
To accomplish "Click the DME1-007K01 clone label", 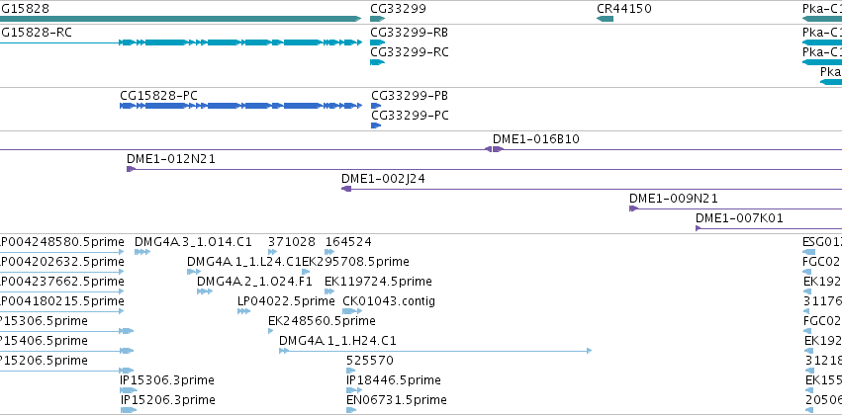I will [739, 218].
